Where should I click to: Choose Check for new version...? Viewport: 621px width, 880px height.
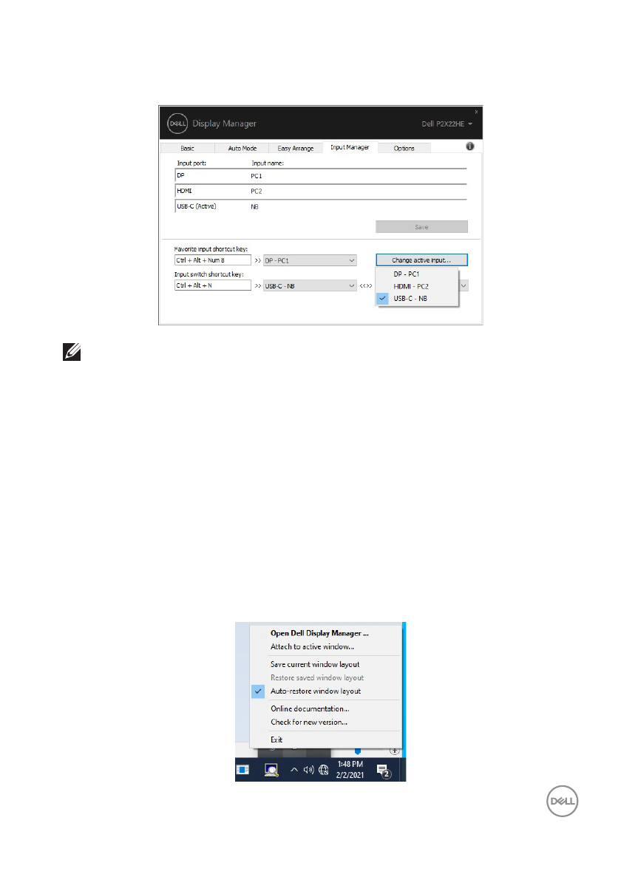pyautogui.click(x=325, y=722)
